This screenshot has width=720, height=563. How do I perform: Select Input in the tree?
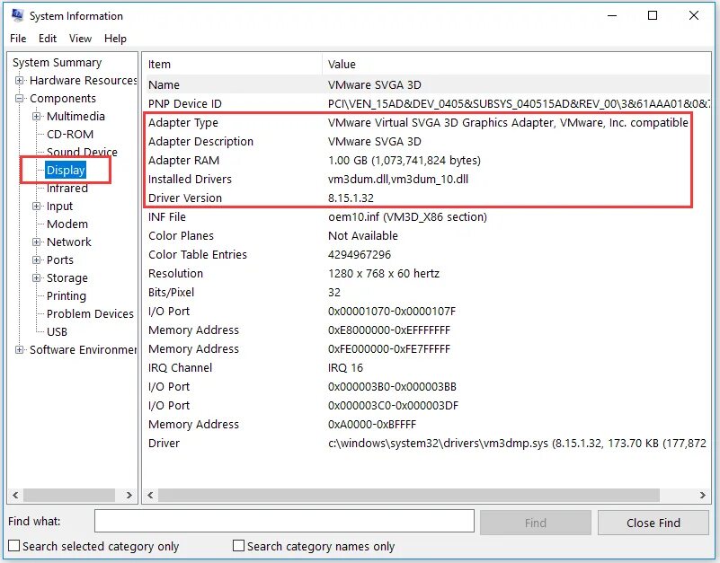click(x=59, y=206)
